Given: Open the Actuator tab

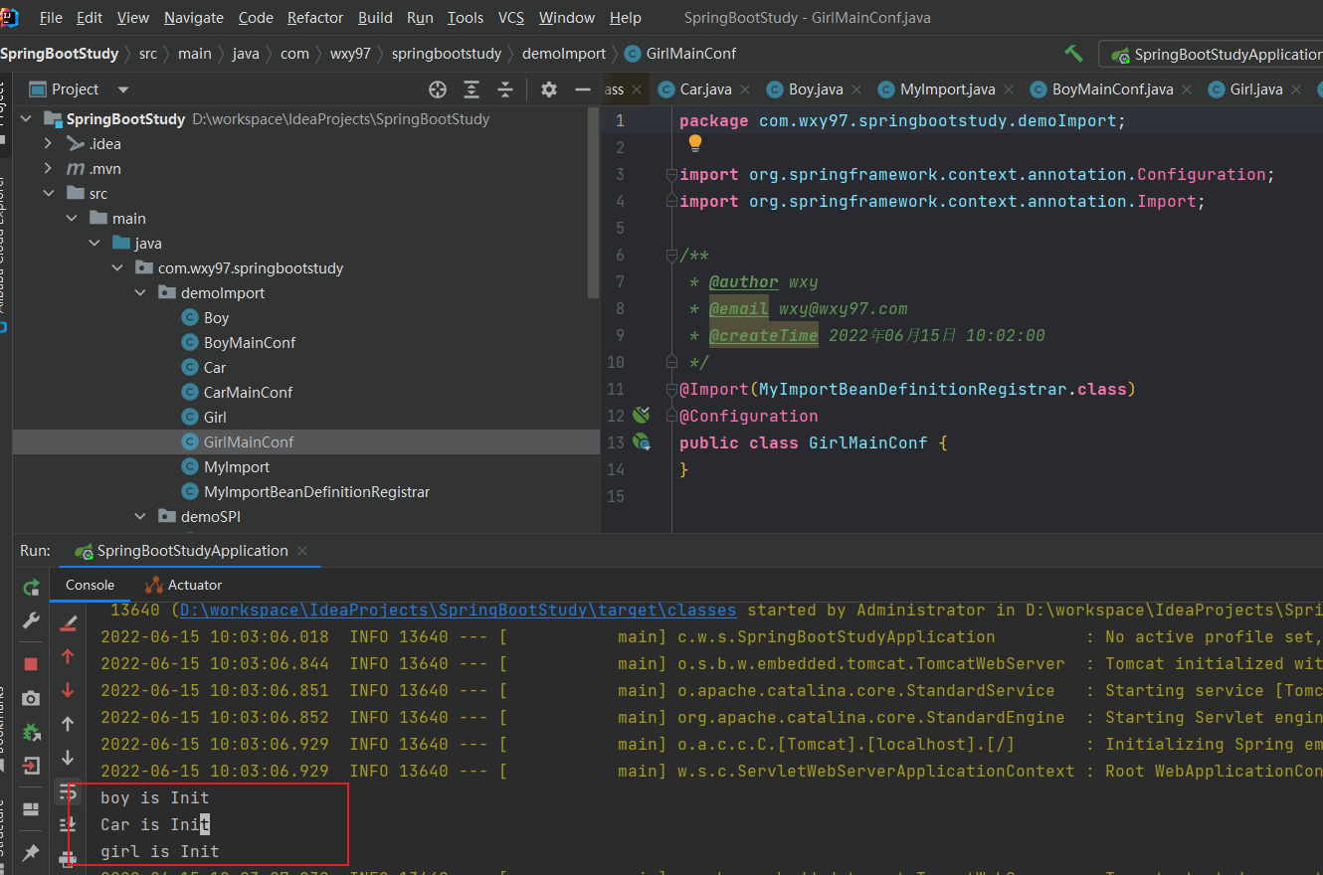Looking at the screenshot, I should pos(194,585).
